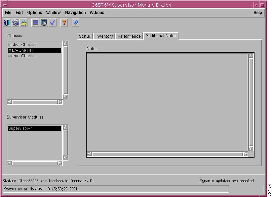Screen dimensions: 273x197
Task: Open the Window menu
Action: pyautogui.click(x=54, y=13)
